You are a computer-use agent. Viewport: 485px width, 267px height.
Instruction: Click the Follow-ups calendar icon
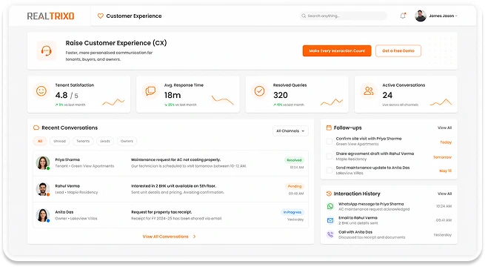pyautogui.click(x=329, y=128)
